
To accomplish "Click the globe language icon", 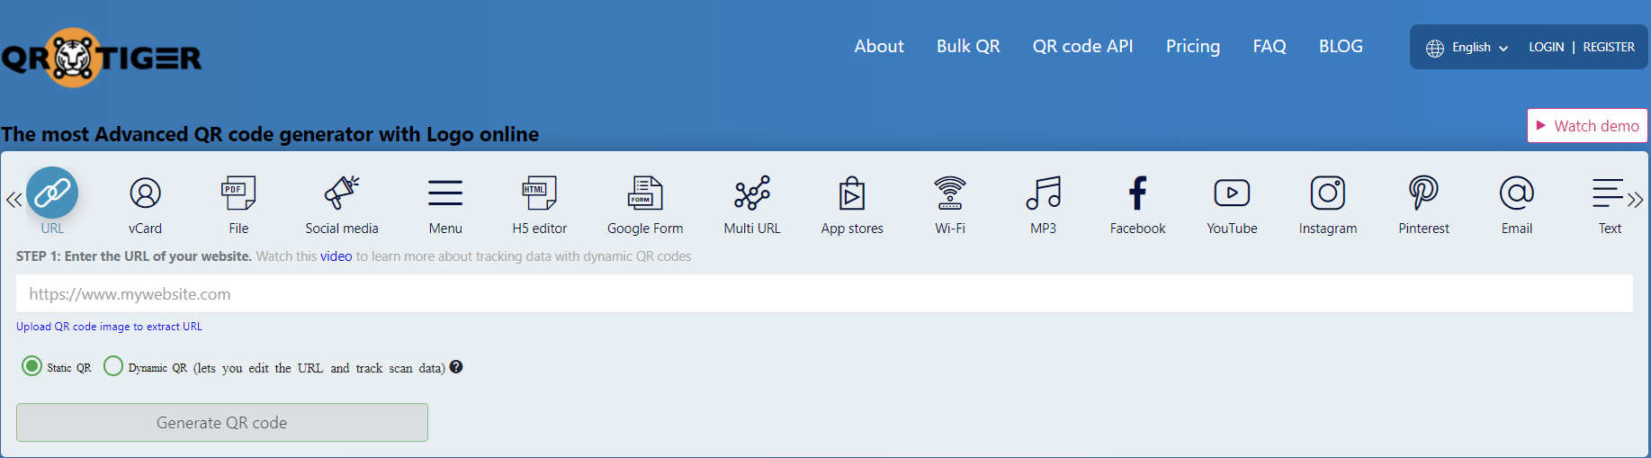I will click(1435, 48).
